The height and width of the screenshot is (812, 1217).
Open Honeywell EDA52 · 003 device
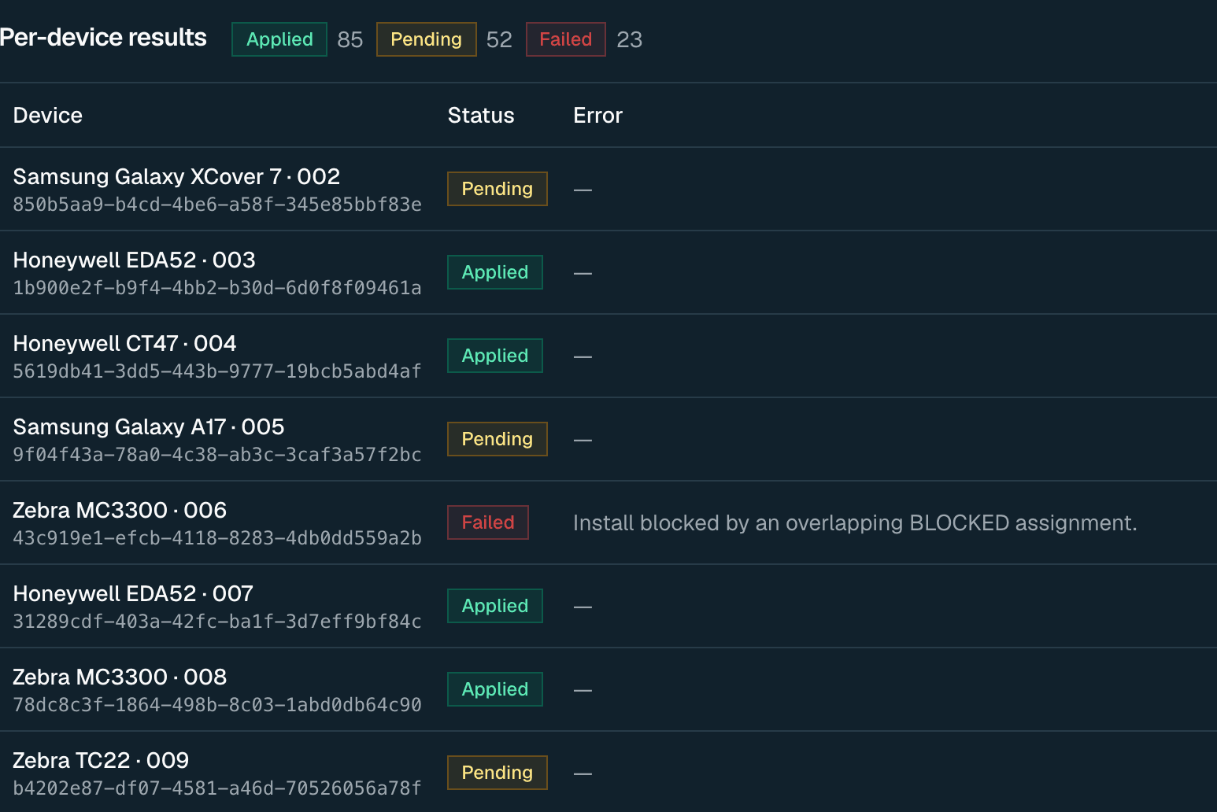[x=134, y=260]
